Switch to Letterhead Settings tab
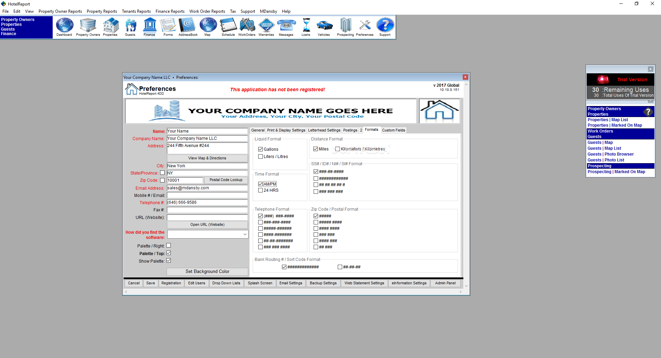This screenshot has height=358, width=661. (324, 130)
